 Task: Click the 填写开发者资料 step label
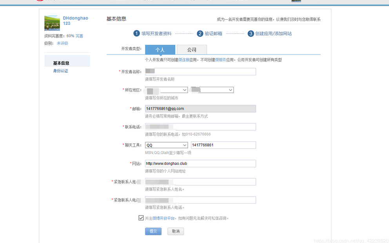[x=156, y=33]
